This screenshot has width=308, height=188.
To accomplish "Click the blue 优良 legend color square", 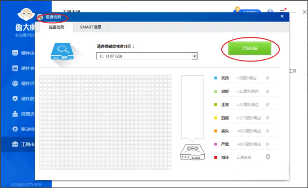I will point(216,78).
